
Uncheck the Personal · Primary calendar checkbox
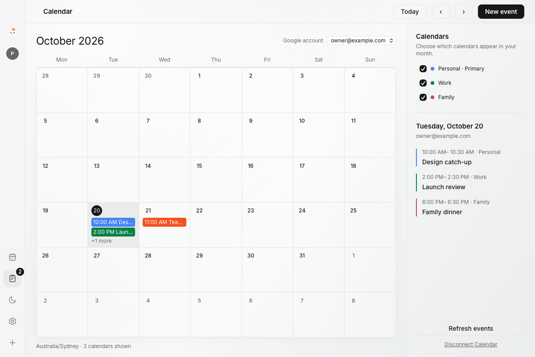(423, 69)
